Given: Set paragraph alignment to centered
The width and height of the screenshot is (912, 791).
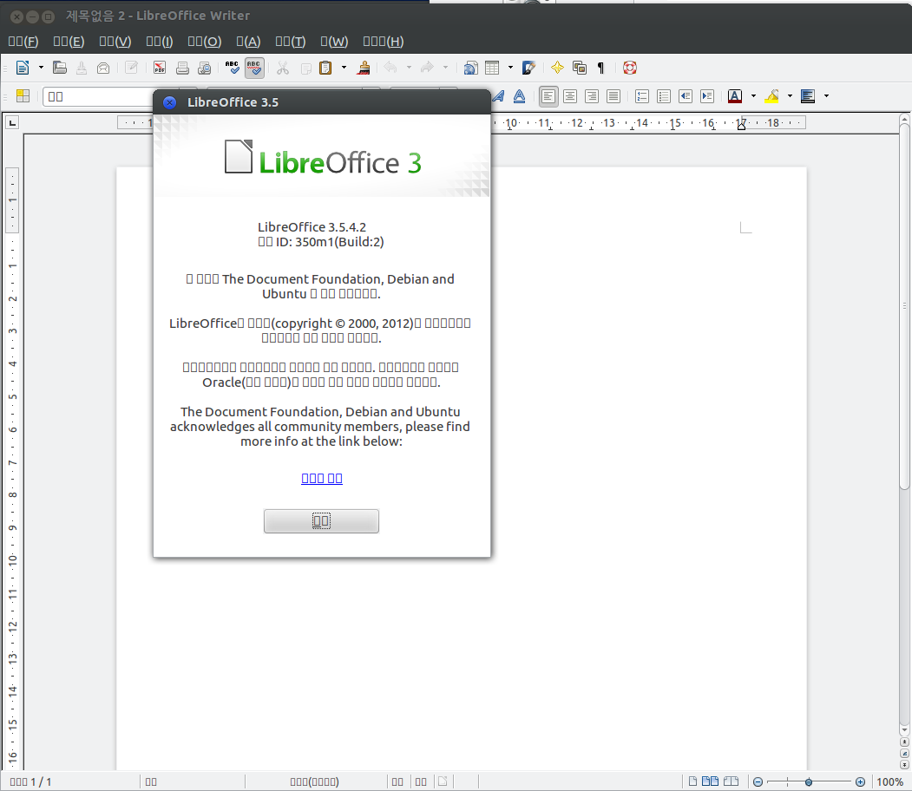Looking at the screenshot, I should coord(570,96).
